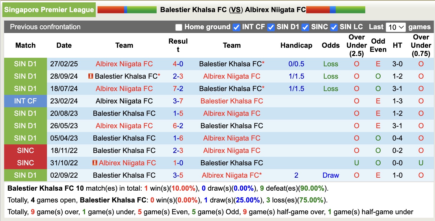This screenshot has width=435, height=221.
Task: Disable the SIN LC filter checkbox
Action: (334, 27)
